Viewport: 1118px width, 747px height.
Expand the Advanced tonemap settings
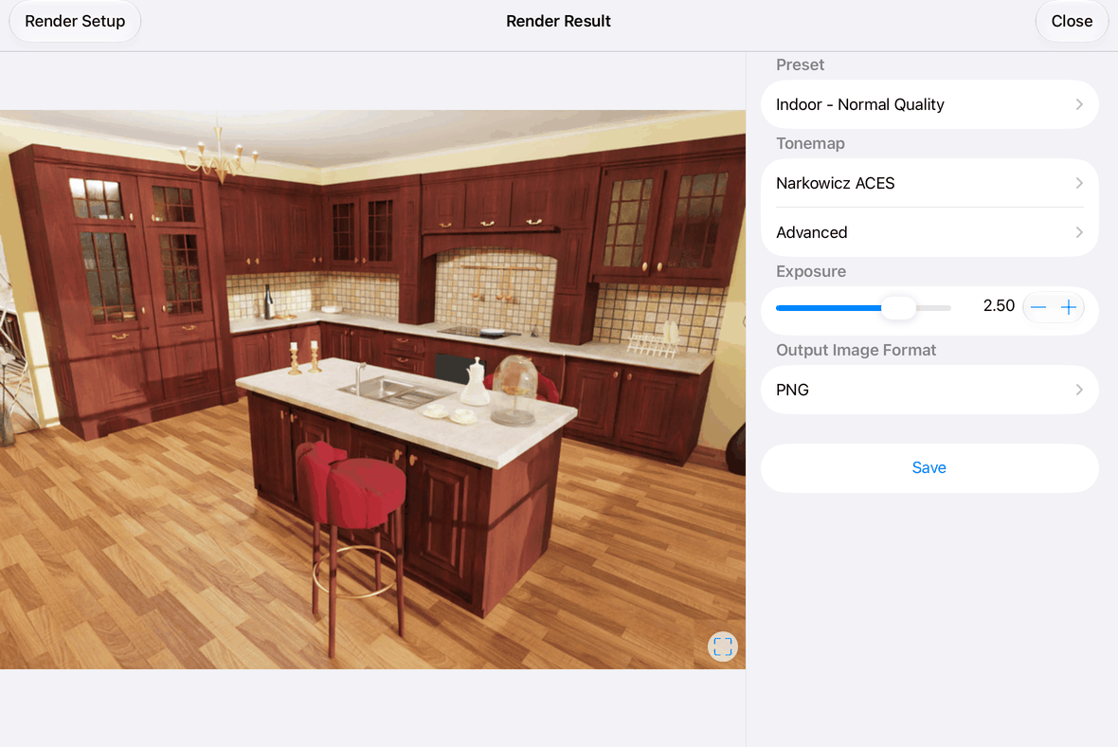click(x=929, y=232)
